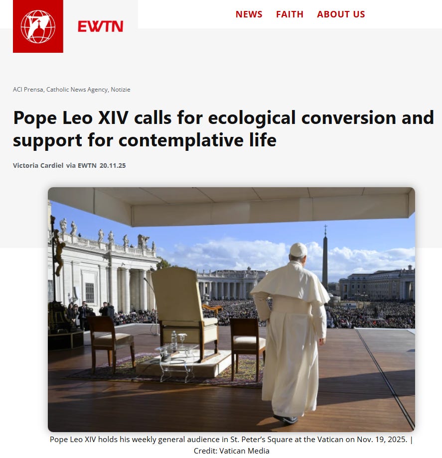
Task: Open the Notizie category link
Action: tap(121, 90)
